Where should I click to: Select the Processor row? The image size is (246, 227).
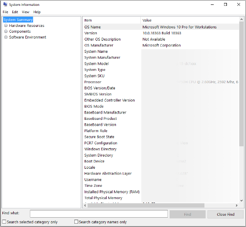[161, 82]
